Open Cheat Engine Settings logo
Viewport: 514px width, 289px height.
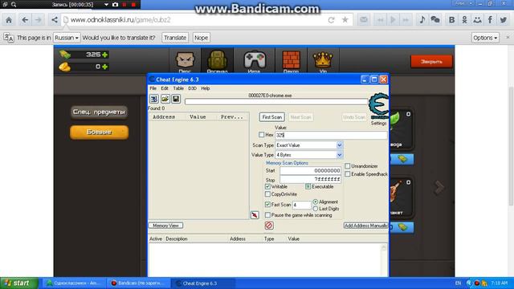(x=378, y=106)
